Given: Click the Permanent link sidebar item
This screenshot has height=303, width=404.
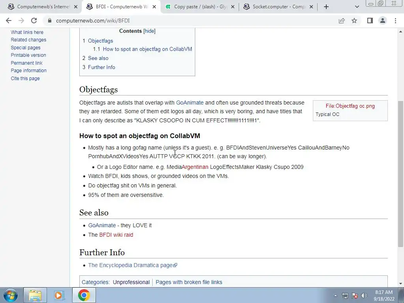Looking at the screenshot, I should 26,63.
